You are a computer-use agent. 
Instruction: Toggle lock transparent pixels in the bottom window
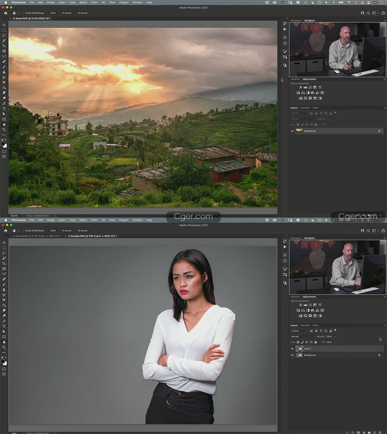click(x=298, y=342)
